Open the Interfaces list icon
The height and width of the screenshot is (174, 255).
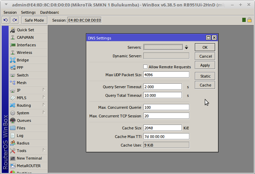tap(12, 45)
